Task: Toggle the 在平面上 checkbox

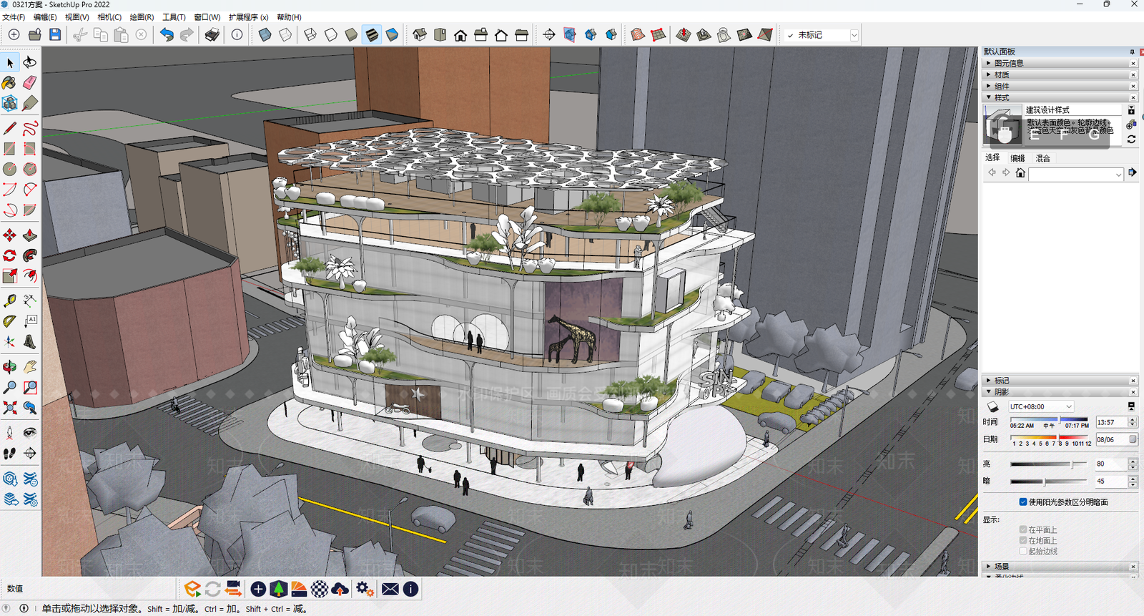Action: point(1023,530)
